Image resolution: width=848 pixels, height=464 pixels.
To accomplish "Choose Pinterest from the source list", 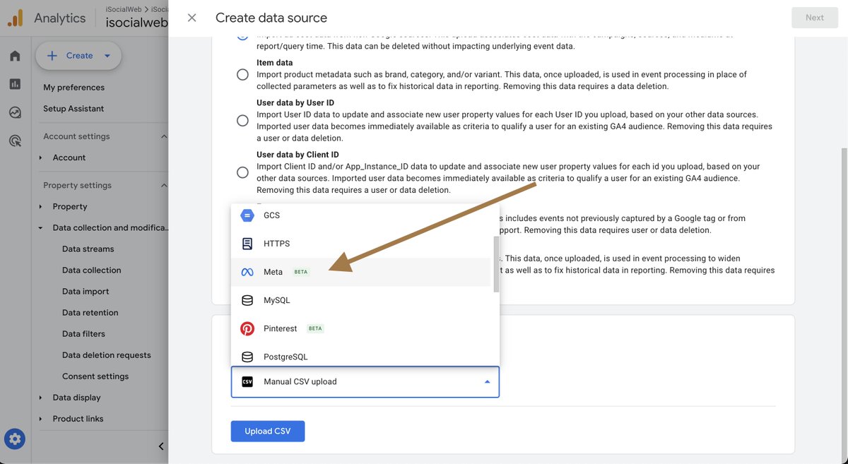I will (361, 328).
